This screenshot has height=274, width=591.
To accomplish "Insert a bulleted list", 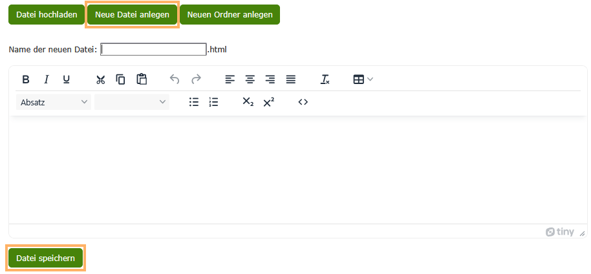I will (x=193, y=102).
